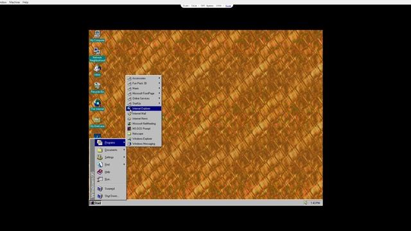411x231 pixels.
Task: Click the Suspend icon in the Start menu
Action: (x=100, y=189)
